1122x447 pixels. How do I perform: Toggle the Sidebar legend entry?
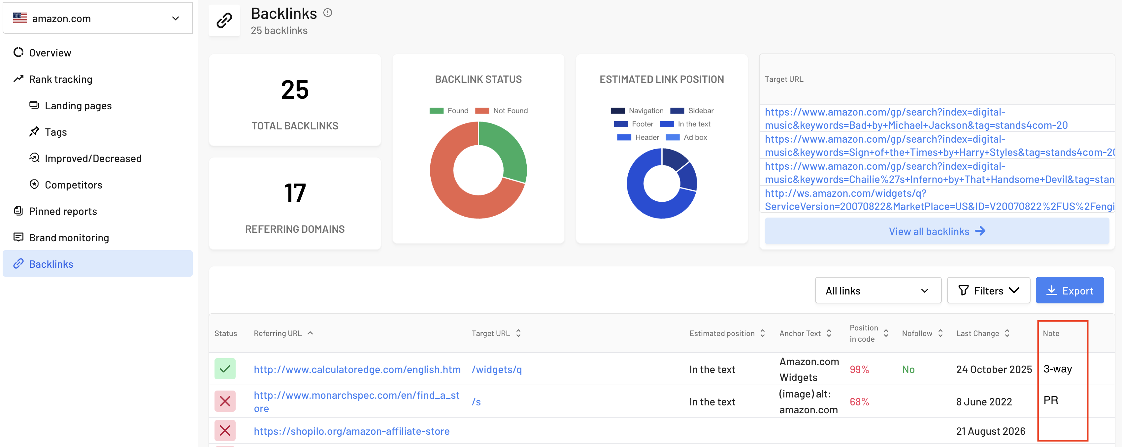[x=692, y=111]
